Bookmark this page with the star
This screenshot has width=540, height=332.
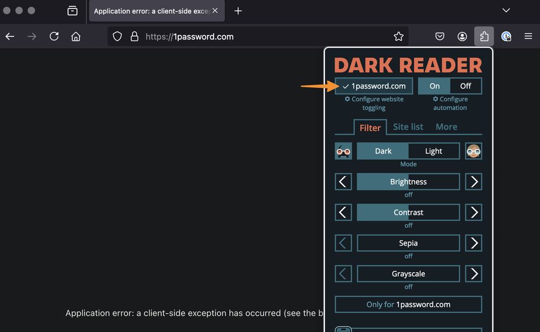tap(398, 37)
